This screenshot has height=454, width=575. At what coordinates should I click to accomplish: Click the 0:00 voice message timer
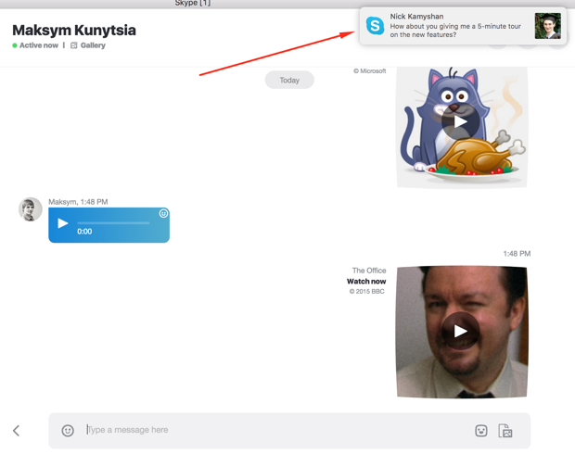point(84,232)
